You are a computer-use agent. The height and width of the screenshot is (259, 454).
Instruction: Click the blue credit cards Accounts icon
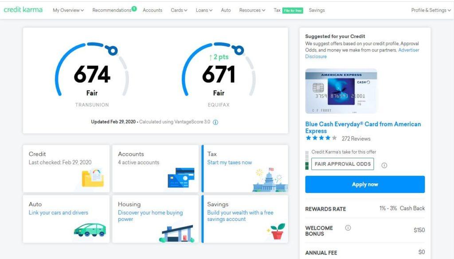coord(181,178)
